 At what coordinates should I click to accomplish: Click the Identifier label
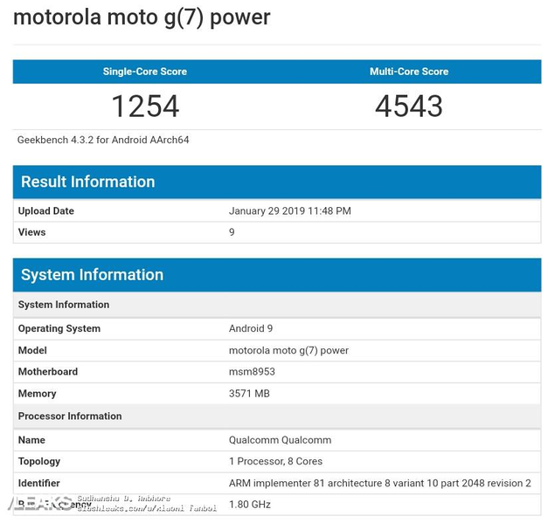(39, 484)
